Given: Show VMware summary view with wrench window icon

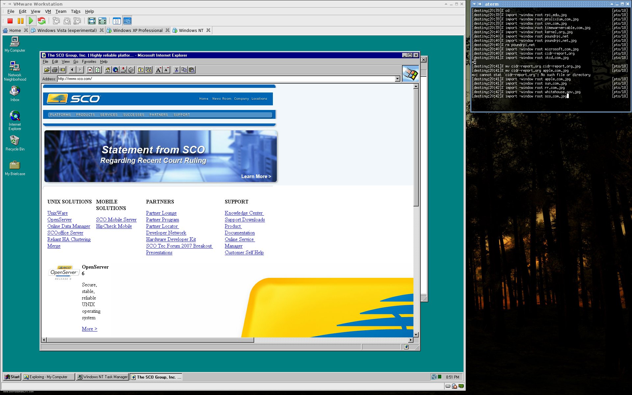Looking at the screenshot, I should [x=117, y=21].
